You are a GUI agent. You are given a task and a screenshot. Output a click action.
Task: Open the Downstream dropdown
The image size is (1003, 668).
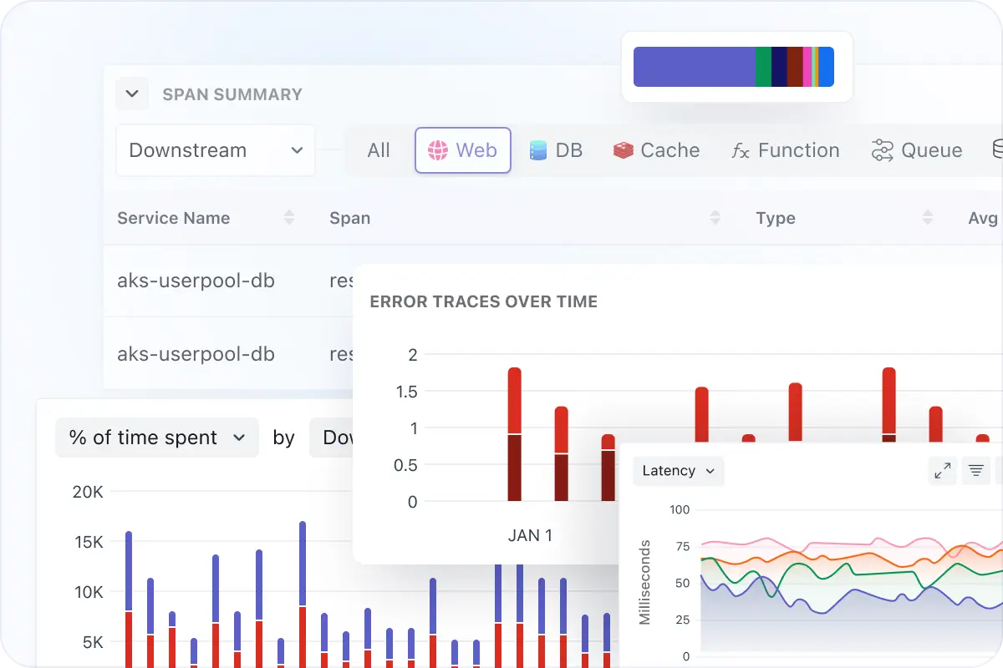(215, 150)
